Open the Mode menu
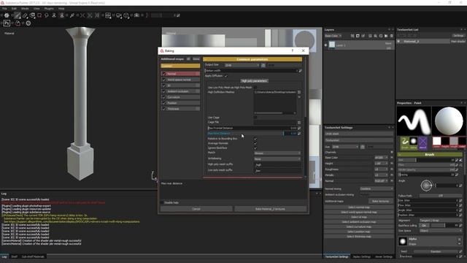This screenshot has width=467, height=263. [25, 9]
